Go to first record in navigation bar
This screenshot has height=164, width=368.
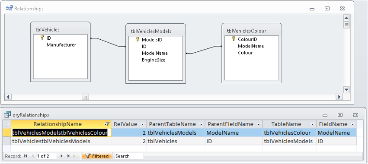pyautogui.click(x=26, y=156)
